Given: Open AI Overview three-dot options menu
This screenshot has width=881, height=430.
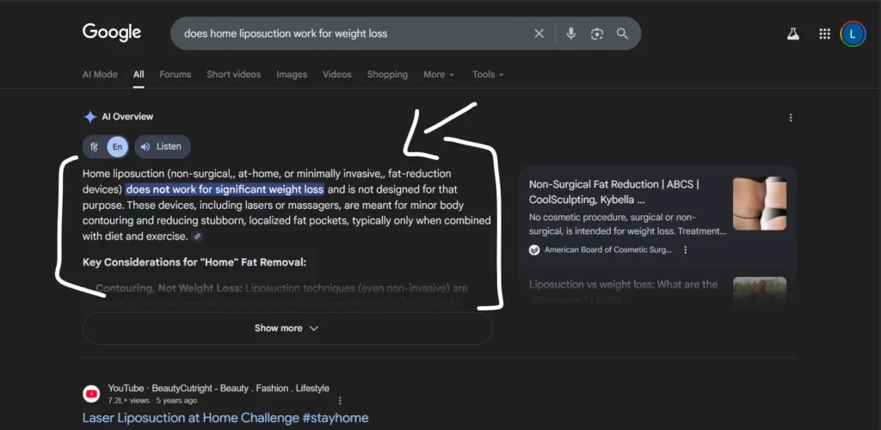Looking at the screenshot, I should (x=791, y=118).
